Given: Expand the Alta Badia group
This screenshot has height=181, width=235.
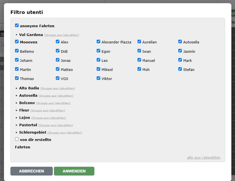Looking at the screenshot, I should coord(16,88).
